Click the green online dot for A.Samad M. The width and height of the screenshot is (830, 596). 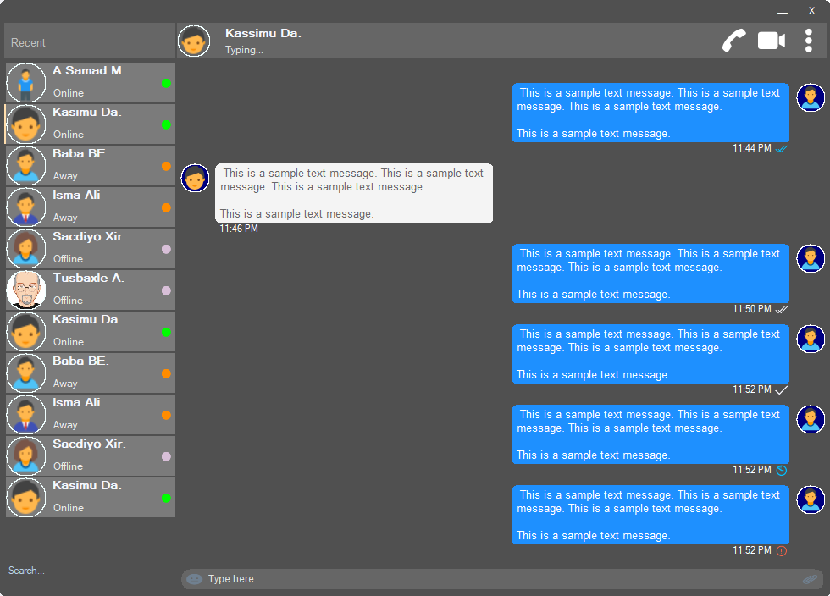[x=166, y=83]
